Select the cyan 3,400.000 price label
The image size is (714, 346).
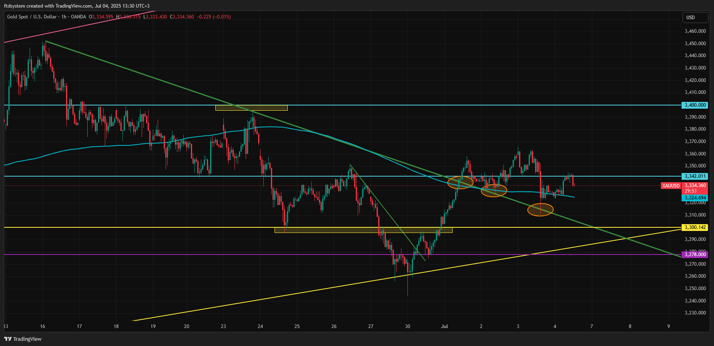pos(694,105)
